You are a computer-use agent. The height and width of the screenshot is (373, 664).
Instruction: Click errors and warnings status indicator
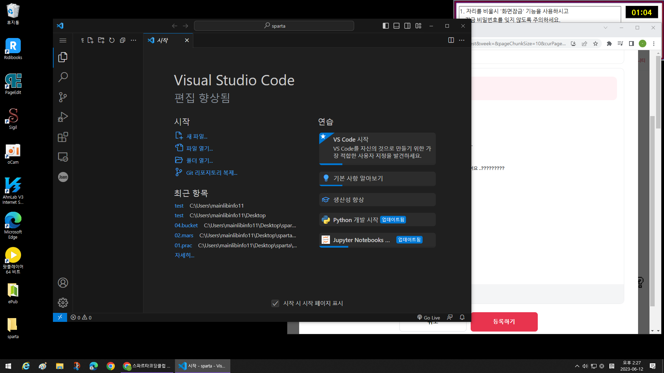81,317
